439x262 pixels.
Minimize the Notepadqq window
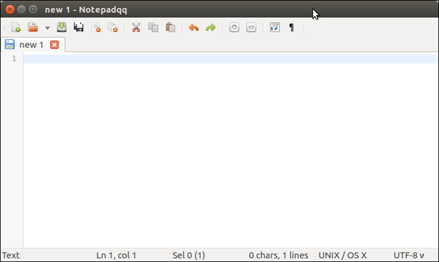coord(21,10)
